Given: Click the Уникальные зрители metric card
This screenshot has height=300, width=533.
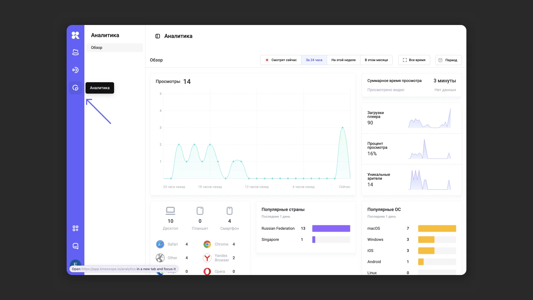Looking at the screenshot, I should 411,180.
